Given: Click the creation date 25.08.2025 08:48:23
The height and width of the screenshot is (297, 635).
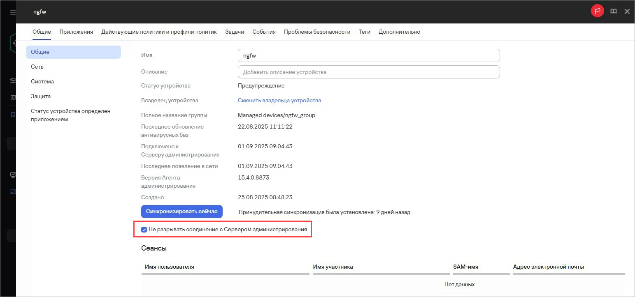Looking at the screenshot, I should 265,198.
